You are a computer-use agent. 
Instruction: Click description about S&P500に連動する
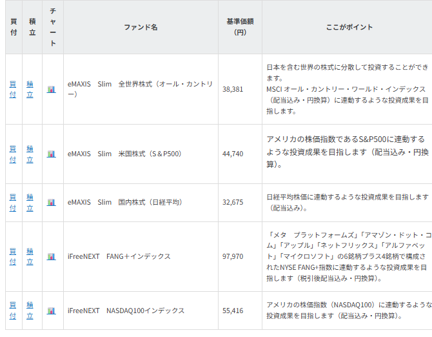coord(348,152)
